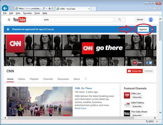
Task: Go to browser Home icon
Action: click(150, 8)
